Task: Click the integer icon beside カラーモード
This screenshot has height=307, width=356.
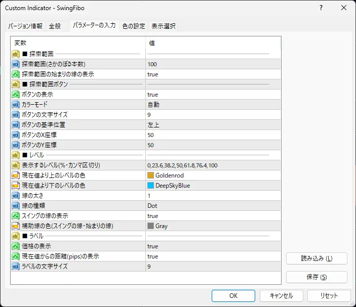Action: 15,105
